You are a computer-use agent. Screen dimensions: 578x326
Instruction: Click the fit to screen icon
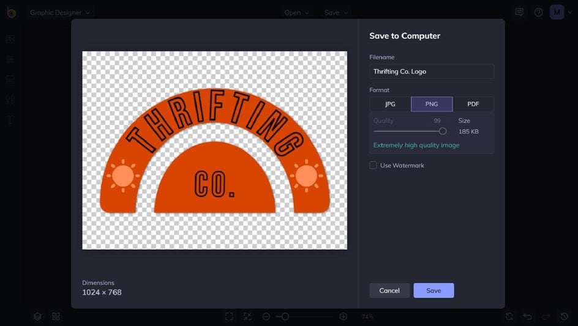229,316
